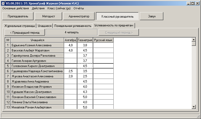Activate the Администратор role button
This screenshot has width=201, height=119.
pyautogui.click(x=79, y=16)
